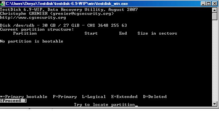Click the 'Size in sectors' column header
The image size is (219, 132).
[x=157, y=33]
